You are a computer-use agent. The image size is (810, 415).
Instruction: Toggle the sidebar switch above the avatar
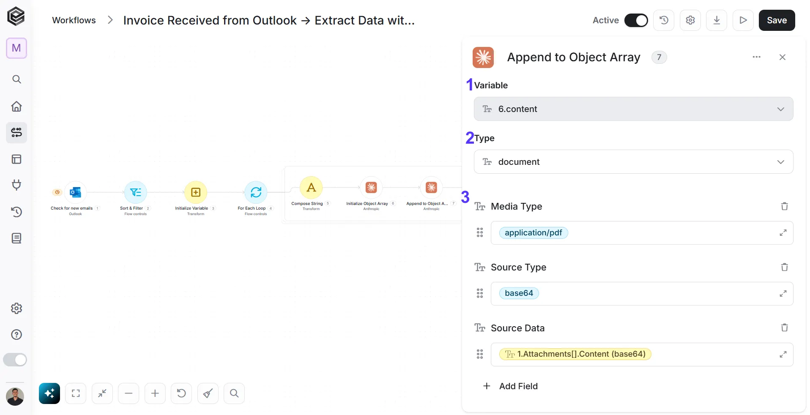(15, 360)
